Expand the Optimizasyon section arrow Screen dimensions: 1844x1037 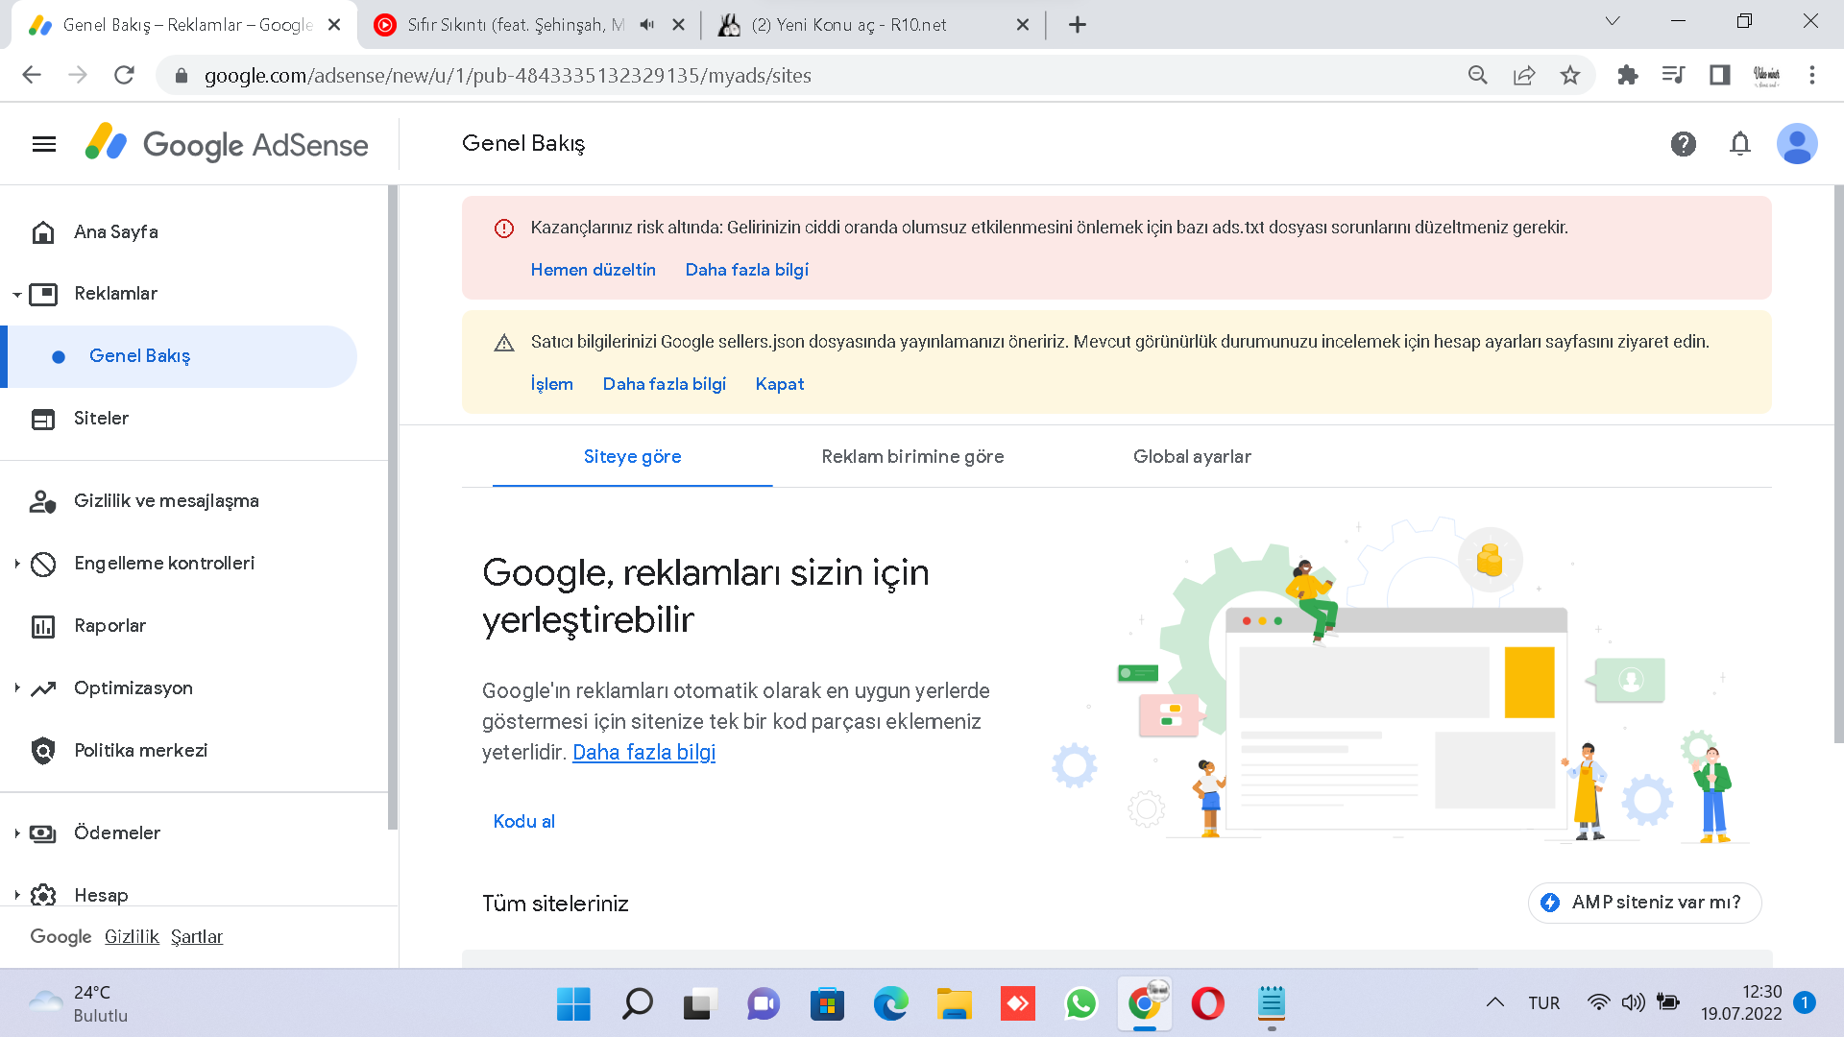pos(16,688)
